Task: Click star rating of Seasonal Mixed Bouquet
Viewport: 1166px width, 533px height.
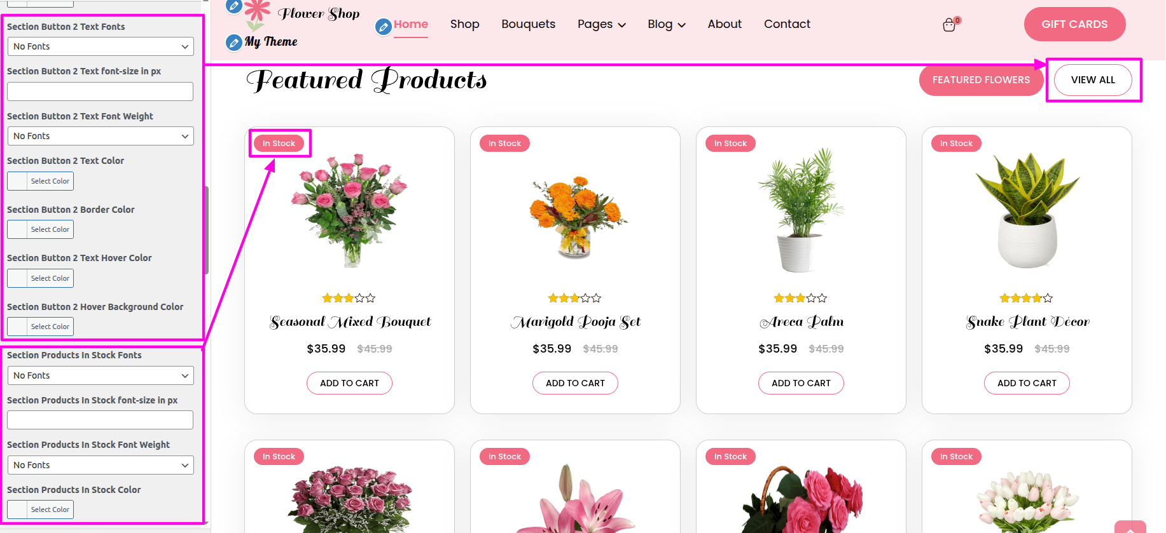Action: 349,298
